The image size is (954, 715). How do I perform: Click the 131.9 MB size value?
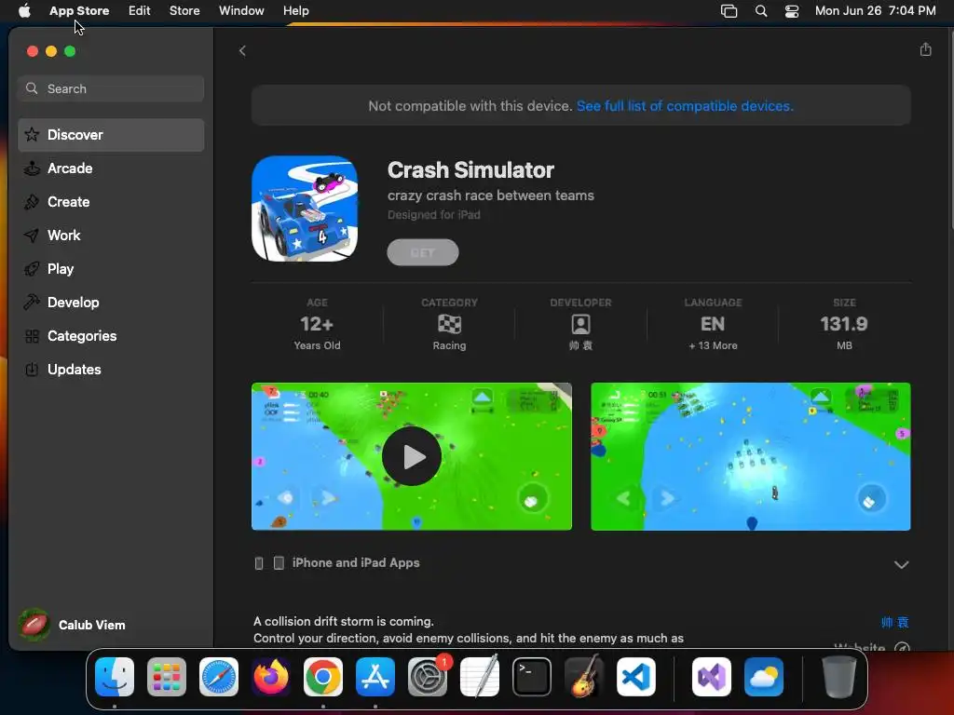point(844,324)
